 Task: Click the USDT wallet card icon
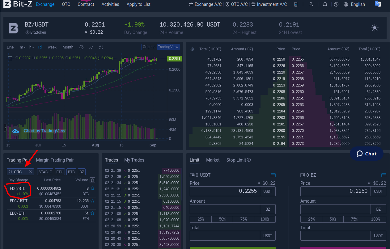pos(273,175)
